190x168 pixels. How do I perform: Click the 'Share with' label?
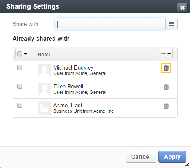pos(25,24)
